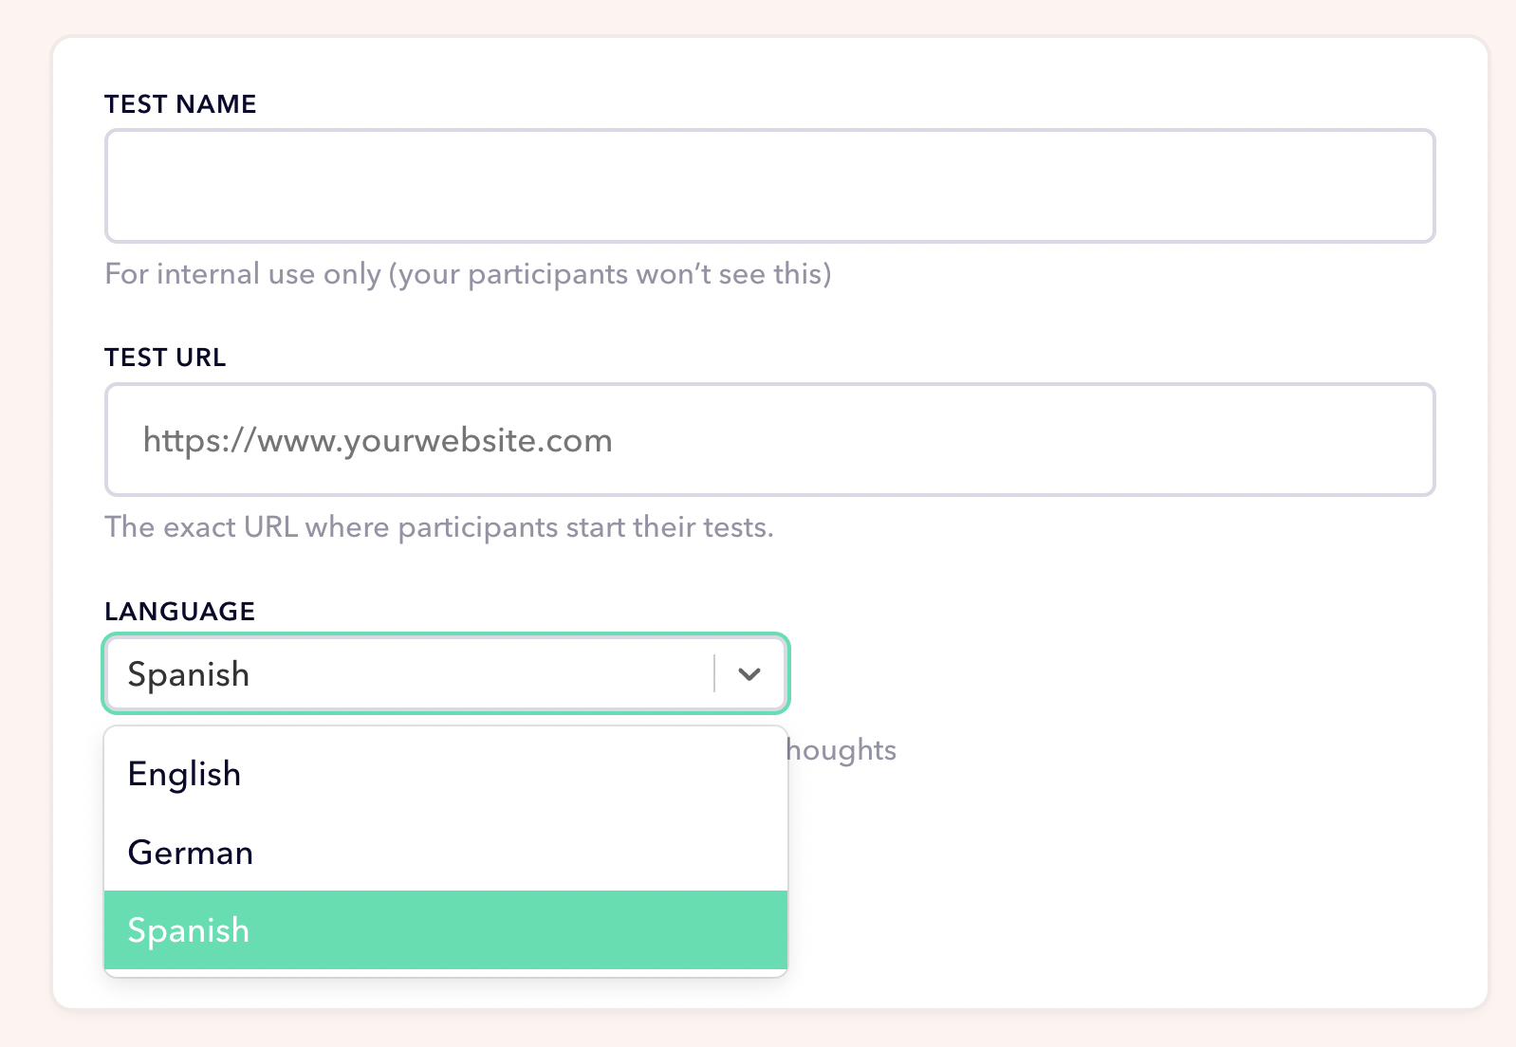Click the selected 'Spanish' value in Language box
Screen dimensions: 1516x1047
[189, 674]
